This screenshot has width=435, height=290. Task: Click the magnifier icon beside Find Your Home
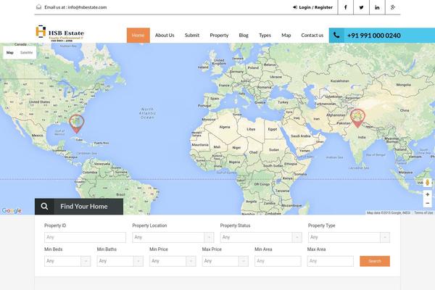(45, 207)
